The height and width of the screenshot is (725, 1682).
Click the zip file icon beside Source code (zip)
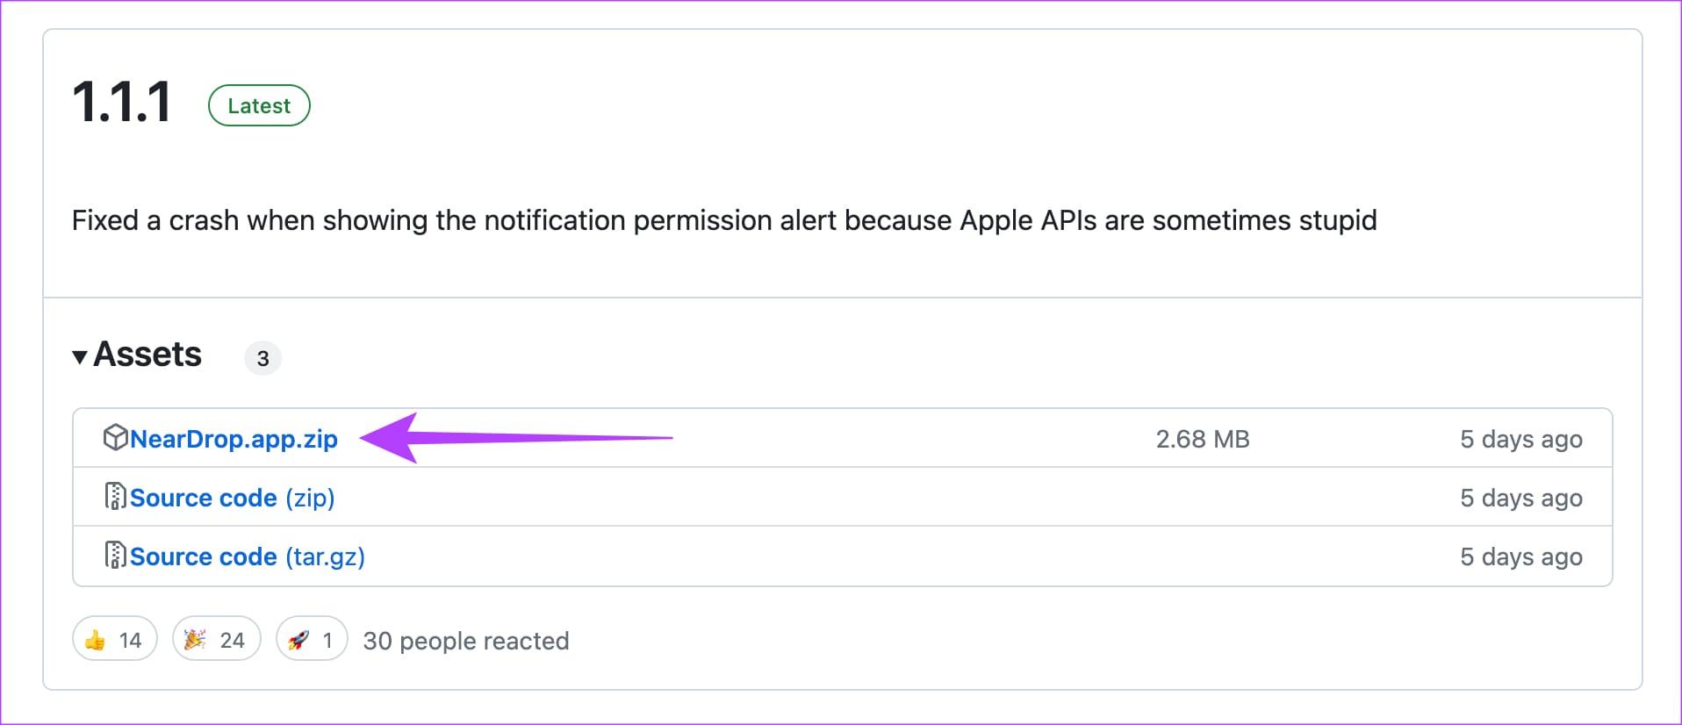115,496
